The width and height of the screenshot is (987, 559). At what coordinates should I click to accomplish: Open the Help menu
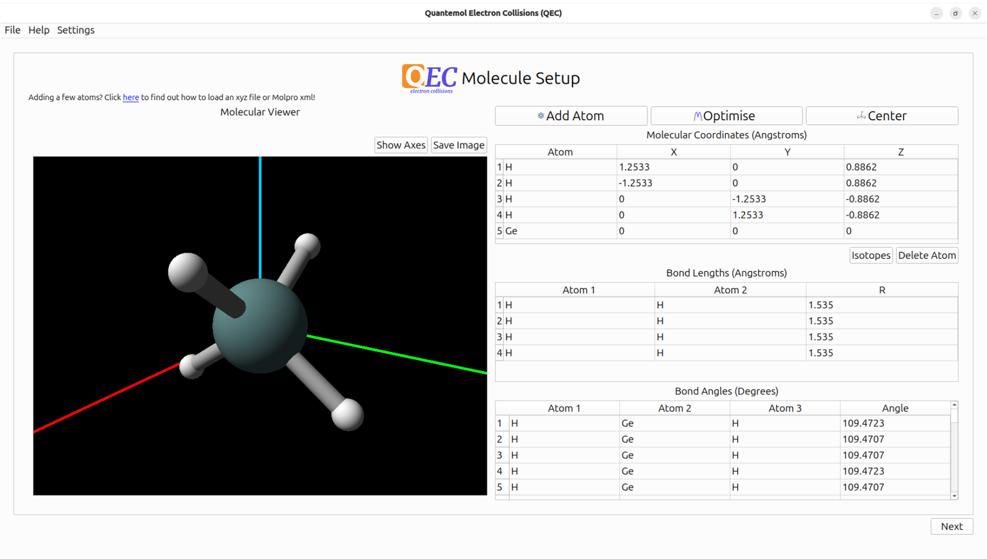39,30
